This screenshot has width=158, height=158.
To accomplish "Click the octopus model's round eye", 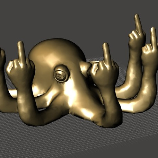I will pos(61,74).
